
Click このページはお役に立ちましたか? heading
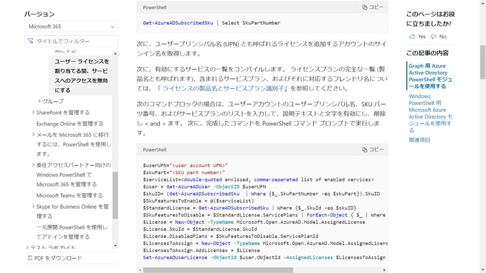click(x=431, y=19)
